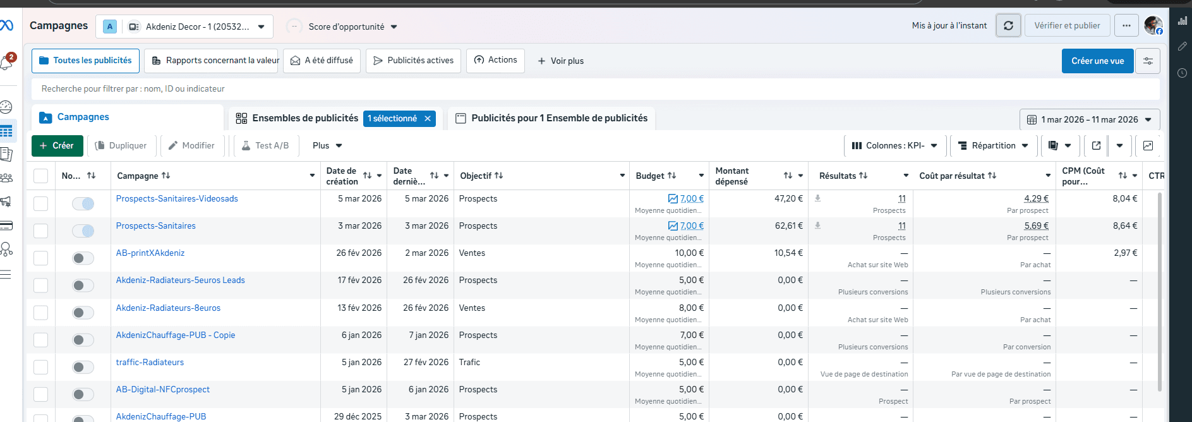Sort by Objectif column arrows

[x=498, y=176]
